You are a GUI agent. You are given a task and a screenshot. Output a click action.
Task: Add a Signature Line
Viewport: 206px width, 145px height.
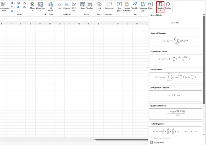(143, 6)
